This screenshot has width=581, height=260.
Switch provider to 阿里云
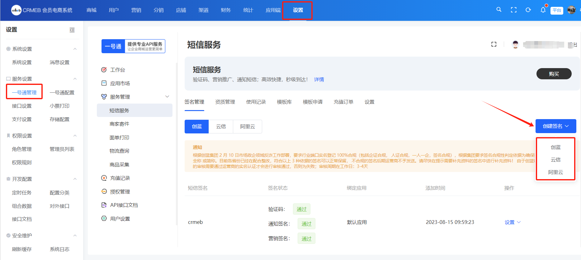coord(248,127)
